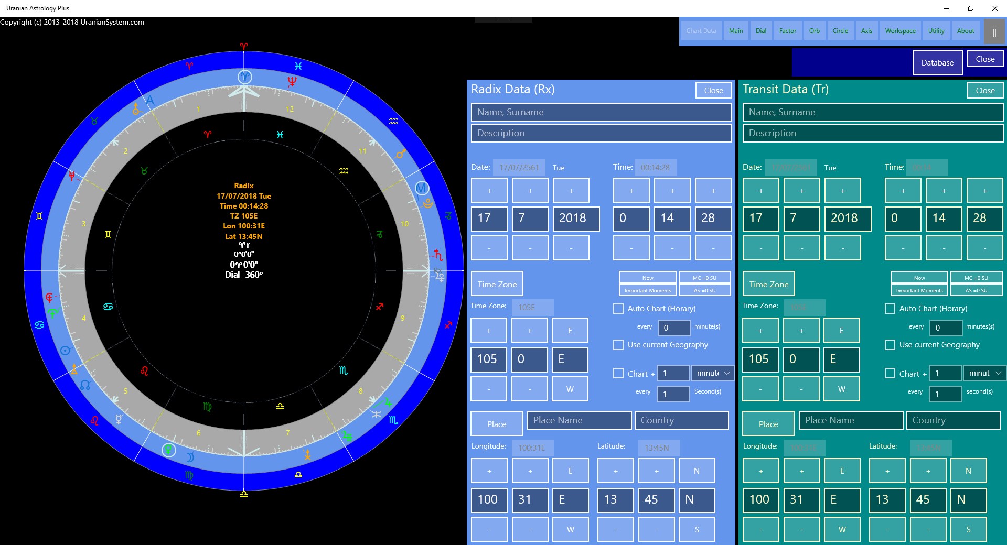Screen dimensions: 1007x545
Task: Click the Scorpio sign in the outer blue ring
Action: [393, 420]
